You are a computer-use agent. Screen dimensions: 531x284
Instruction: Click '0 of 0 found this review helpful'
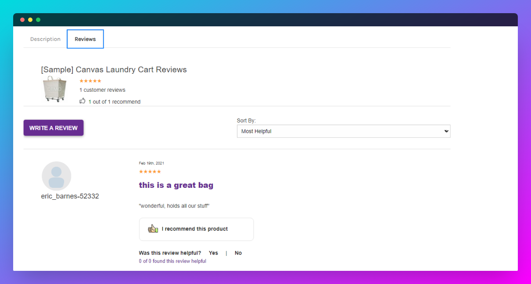(172, 261)
